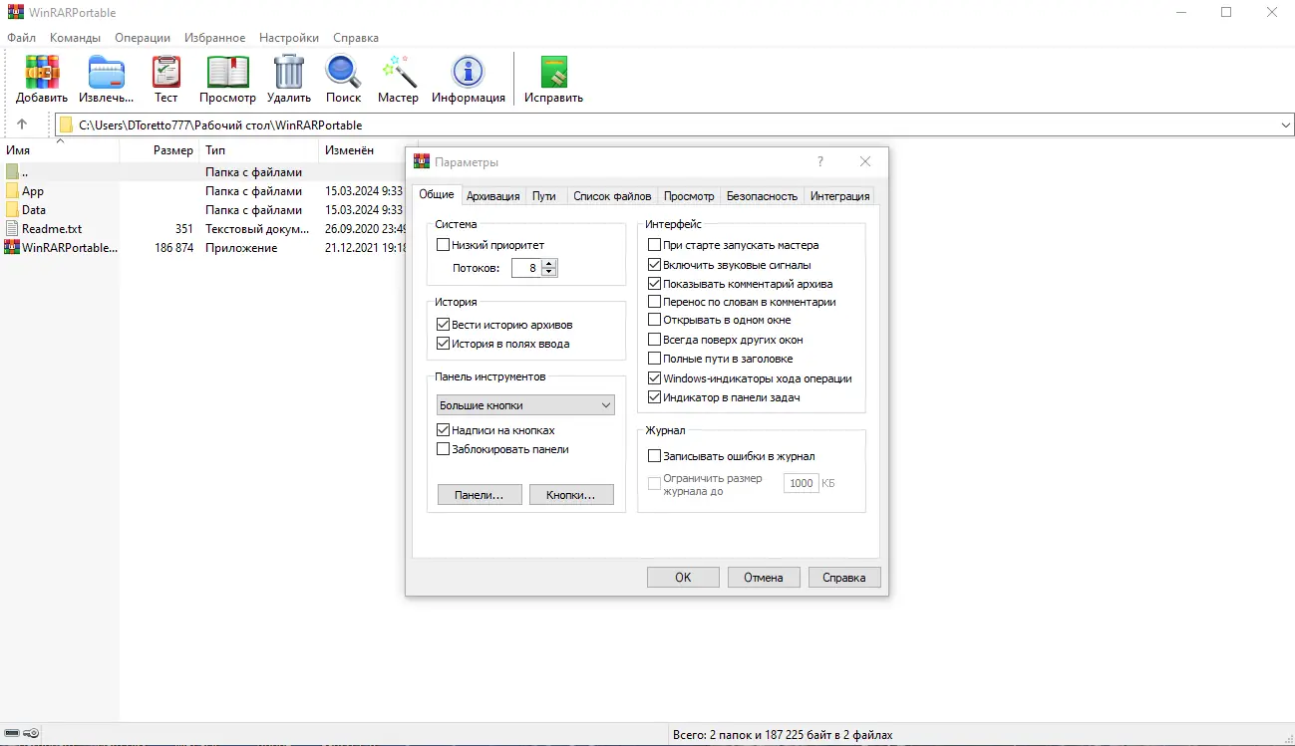Toggle Надписи на кнопках checkbox
This screenshot has height=746, width=1295.
click(x=444, y=430)
